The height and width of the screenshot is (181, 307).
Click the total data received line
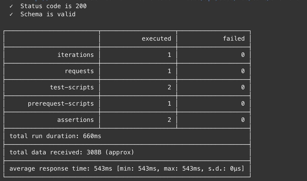point(72,152)
